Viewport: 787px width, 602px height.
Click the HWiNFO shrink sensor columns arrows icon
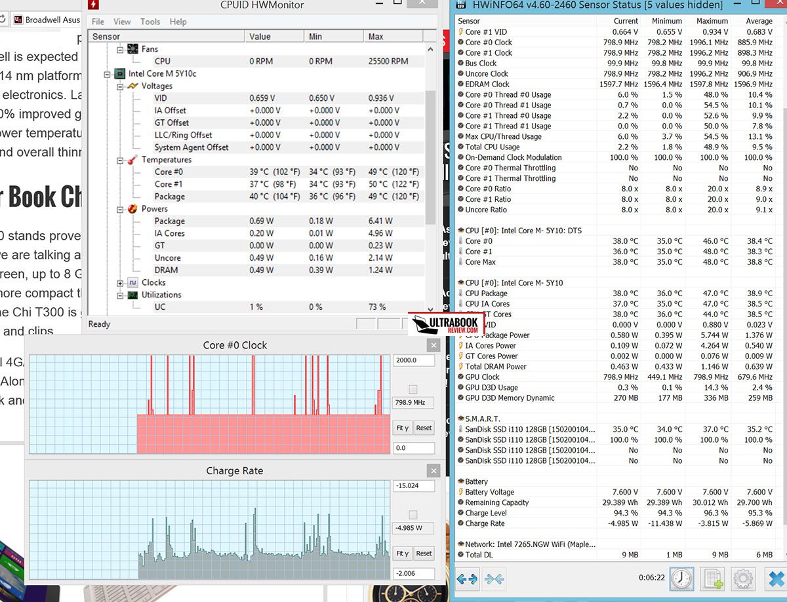pyautogui.click(x=494, y=580)
